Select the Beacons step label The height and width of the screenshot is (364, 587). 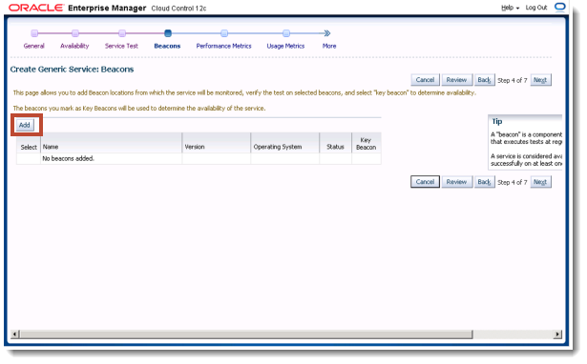tap(167, 46)
